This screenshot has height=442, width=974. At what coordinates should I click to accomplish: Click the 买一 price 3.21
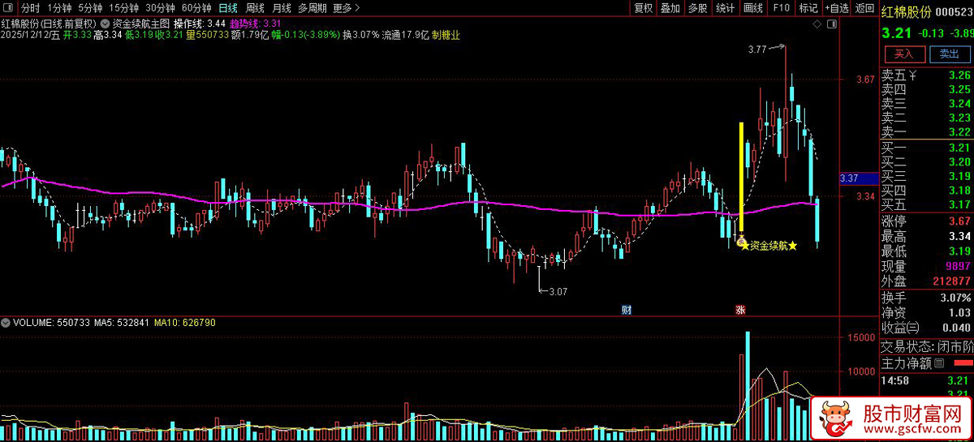959,148
